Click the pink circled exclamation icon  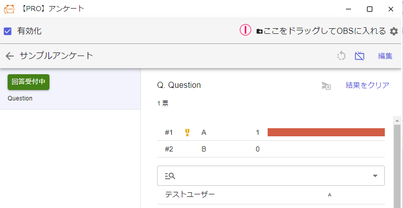click(x=245, y=30)
